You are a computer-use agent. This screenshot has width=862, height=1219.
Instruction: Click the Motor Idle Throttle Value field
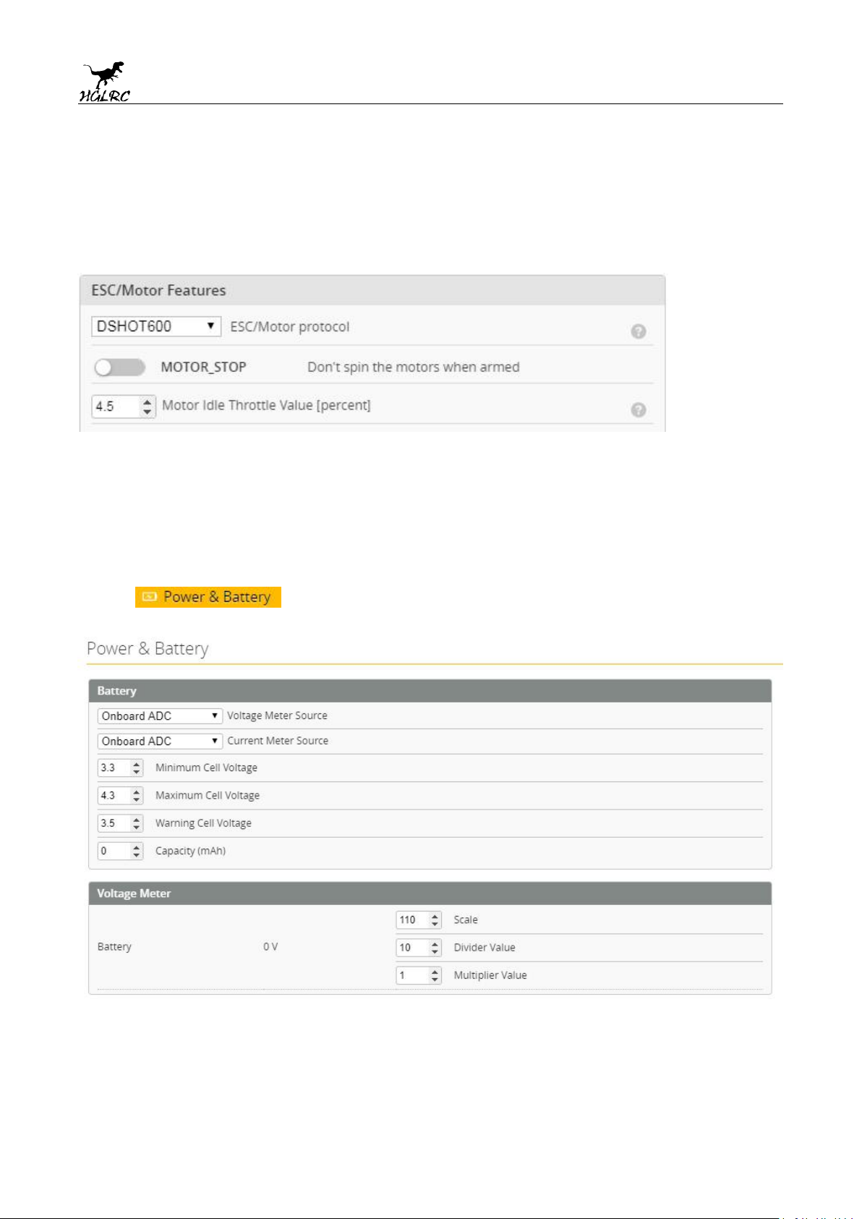[116, 406]
